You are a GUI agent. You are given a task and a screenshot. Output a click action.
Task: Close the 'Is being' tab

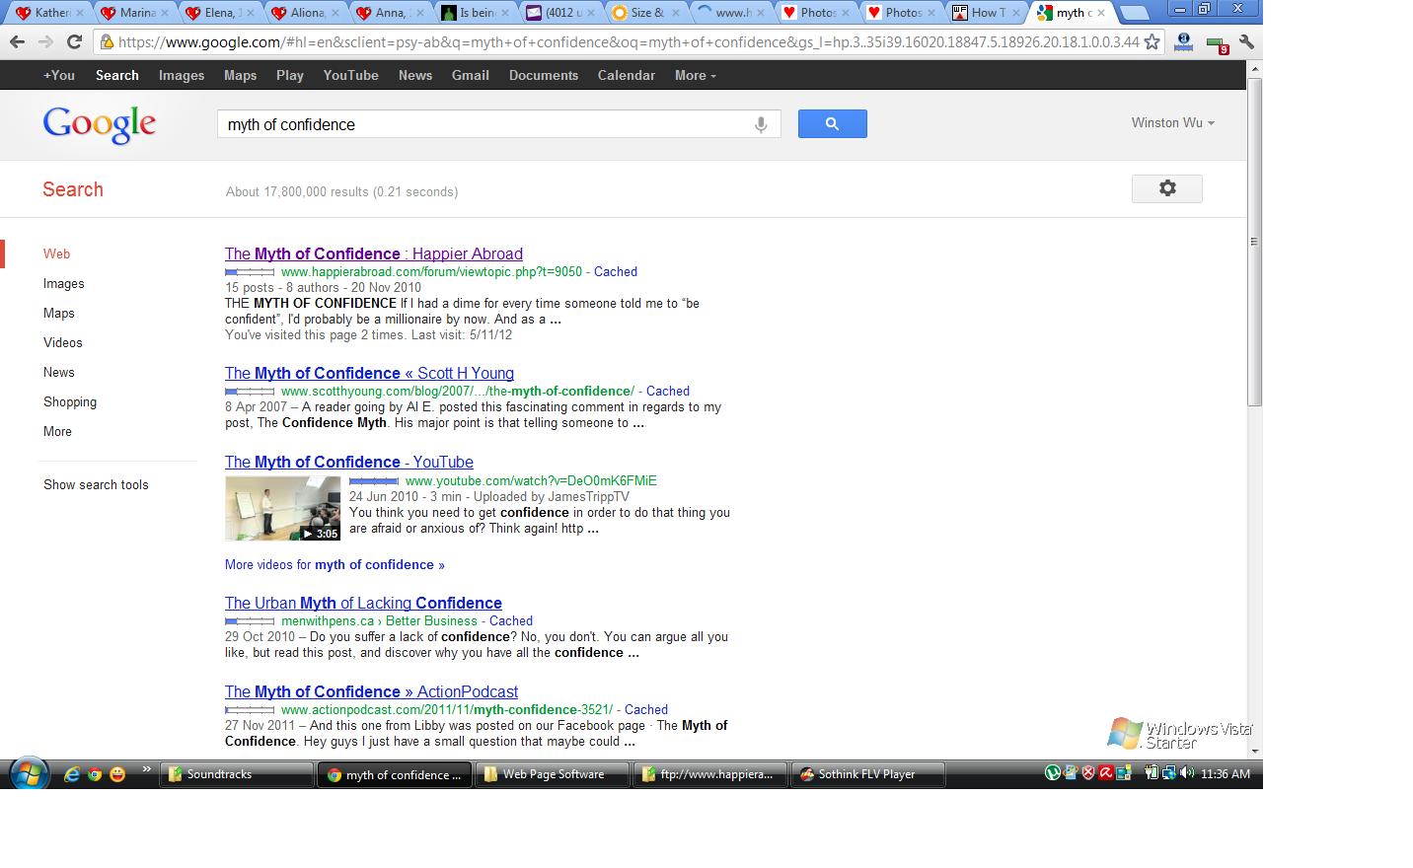point(507,13)
